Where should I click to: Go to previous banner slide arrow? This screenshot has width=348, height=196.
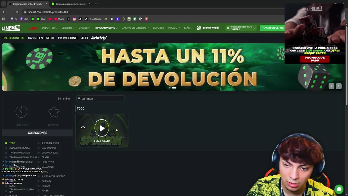[x=331, y=86]
